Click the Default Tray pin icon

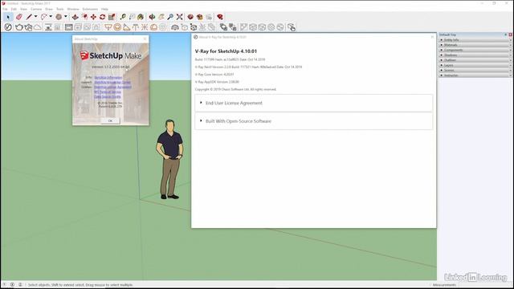[506, 35]
